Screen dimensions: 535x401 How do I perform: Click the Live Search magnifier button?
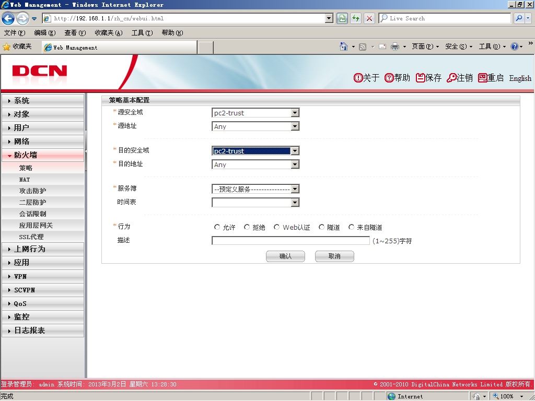(x=519, y=18)
